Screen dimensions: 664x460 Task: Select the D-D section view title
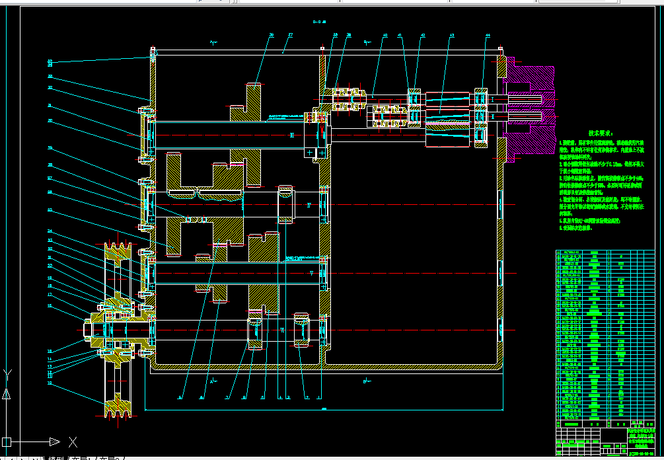319,22
